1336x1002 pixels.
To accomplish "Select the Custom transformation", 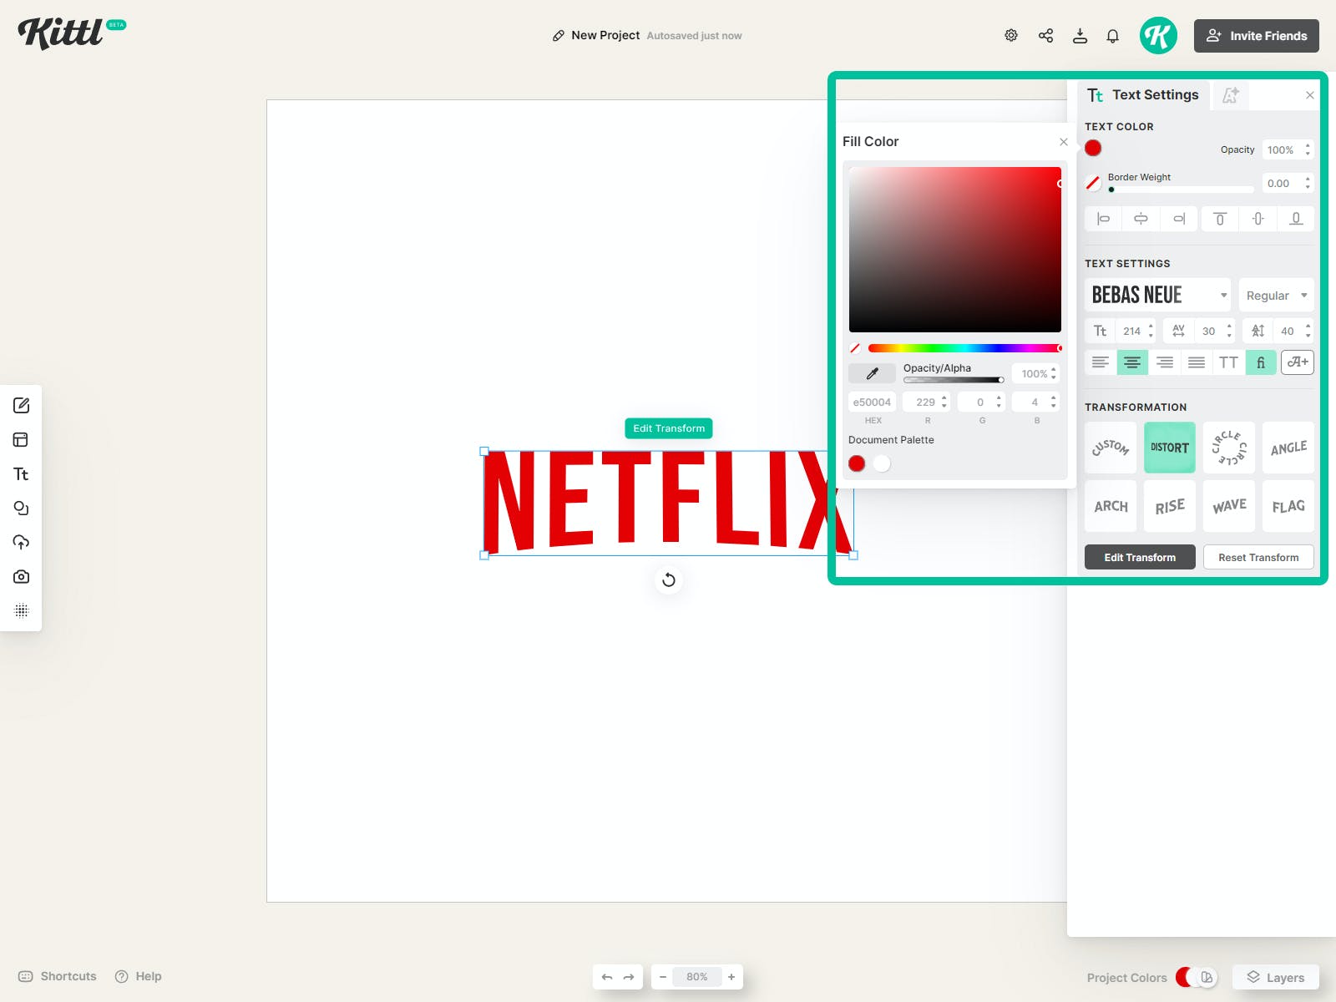I will coord(1111,448).
